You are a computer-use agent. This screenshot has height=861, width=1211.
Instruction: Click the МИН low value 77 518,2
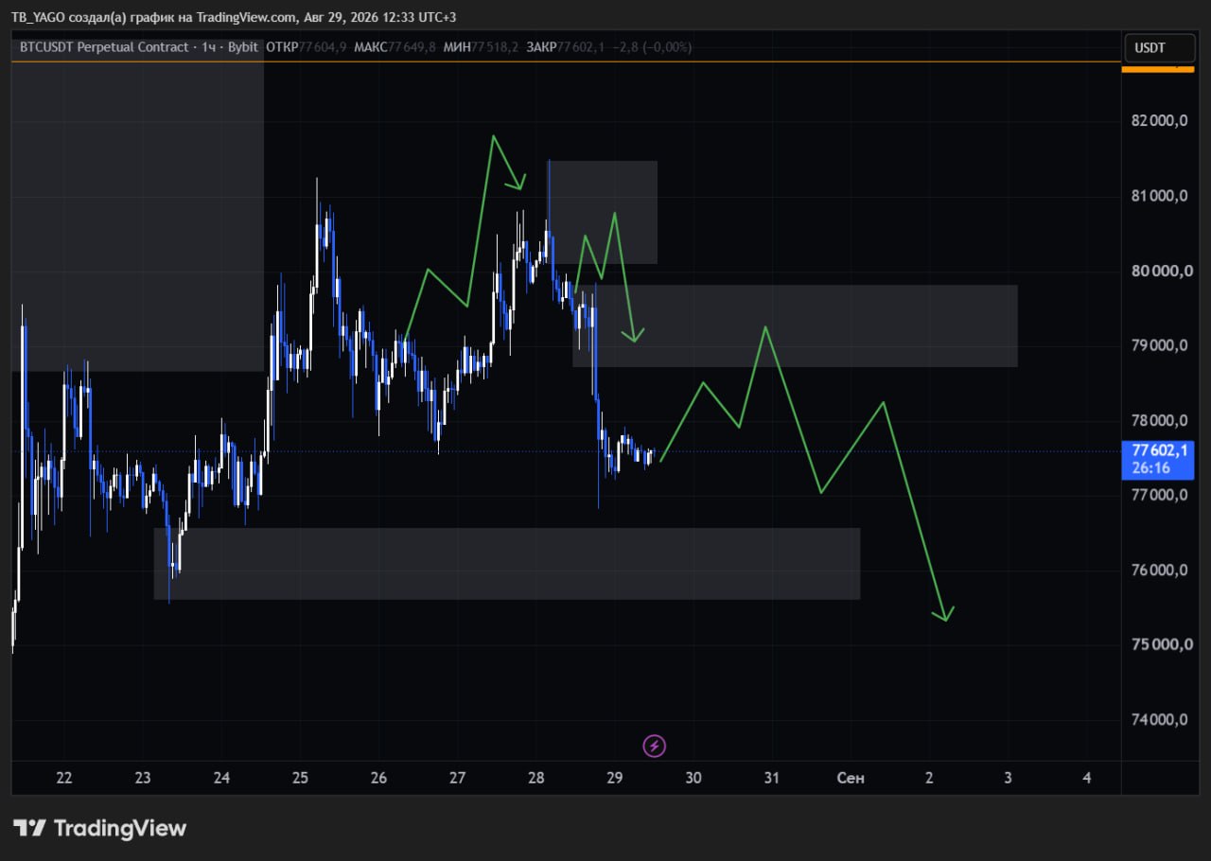[496, 46]
